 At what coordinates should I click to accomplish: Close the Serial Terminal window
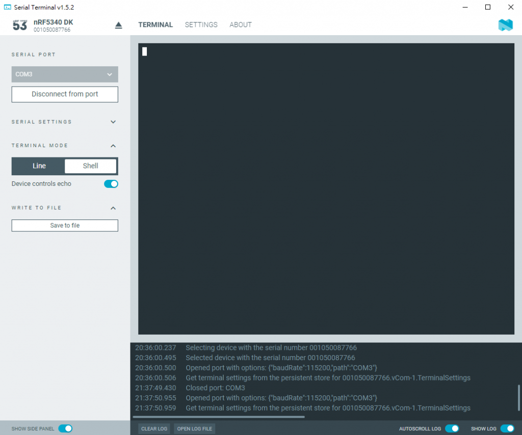tap(511, 7)
